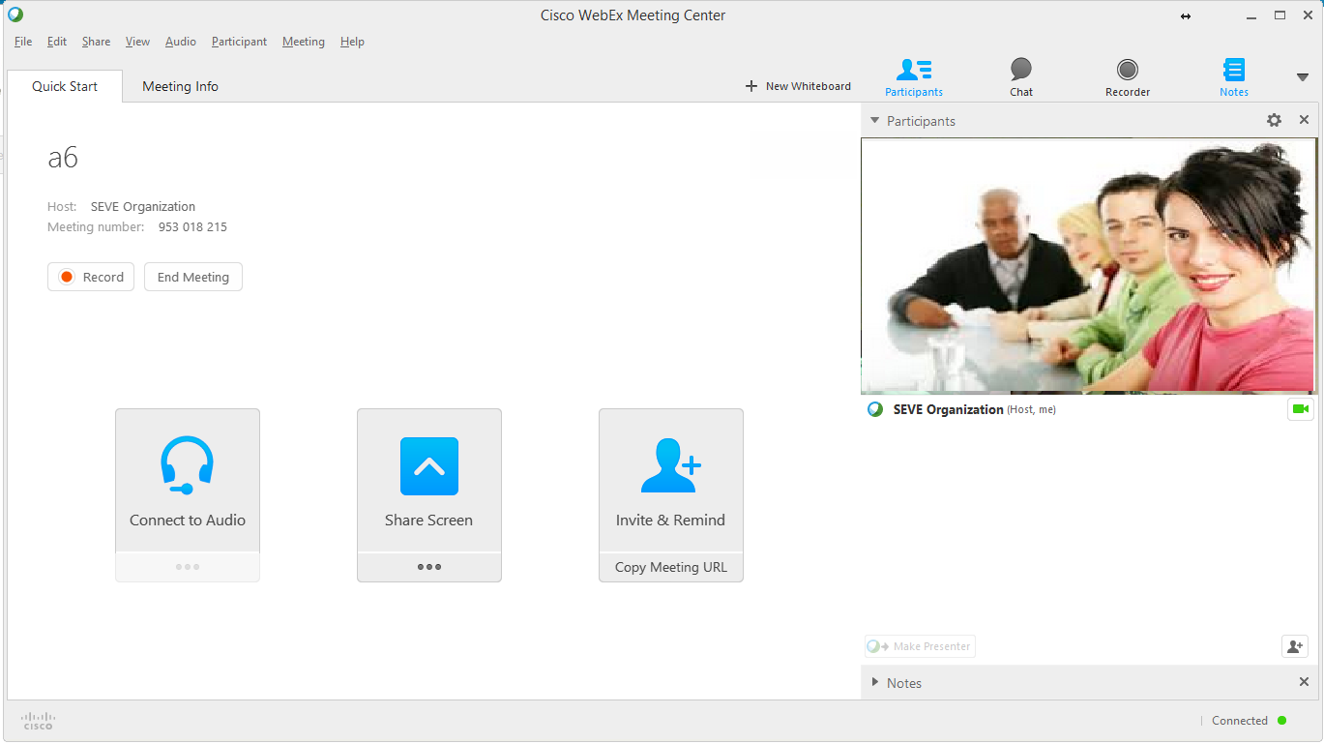1324x744 pixels.
Task: Open more options under Connect to Audio
Action: tap(188, 567)
